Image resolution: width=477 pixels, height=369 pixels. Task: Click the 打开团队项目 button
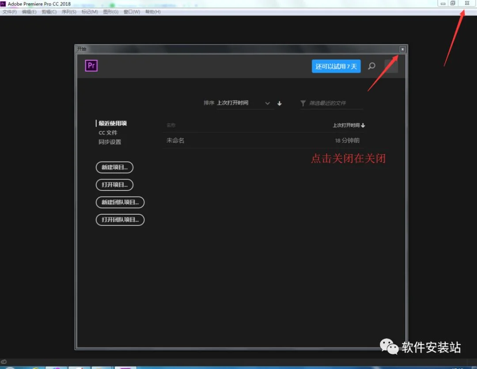click(x=120, y=220)
